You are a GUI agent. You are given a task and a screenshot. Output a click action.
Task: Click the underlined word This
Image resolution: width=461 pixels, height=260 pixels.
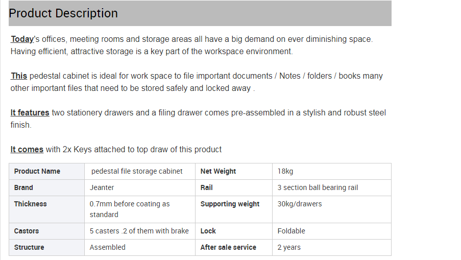[x=19, y=76]
